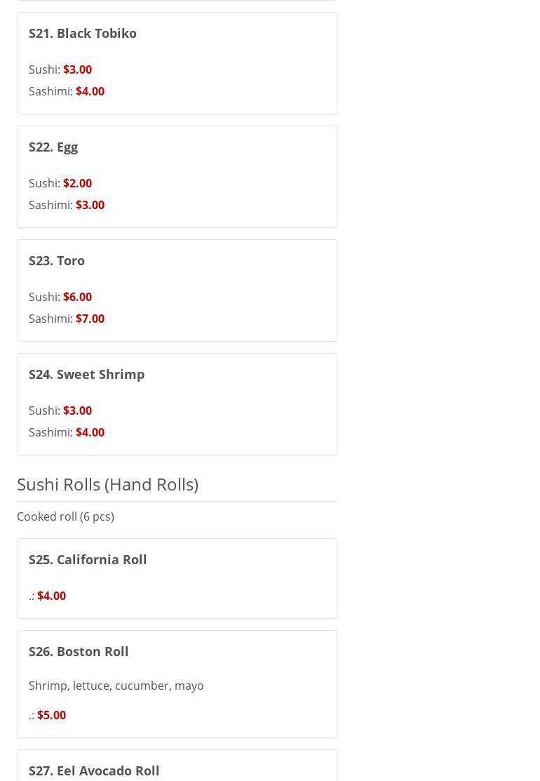Open the S26. Boston Roll item
The image size is (540, 781).
[79, 651]
